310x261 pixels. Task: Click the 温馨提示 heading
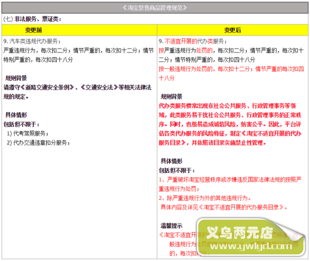click(171, 226)
